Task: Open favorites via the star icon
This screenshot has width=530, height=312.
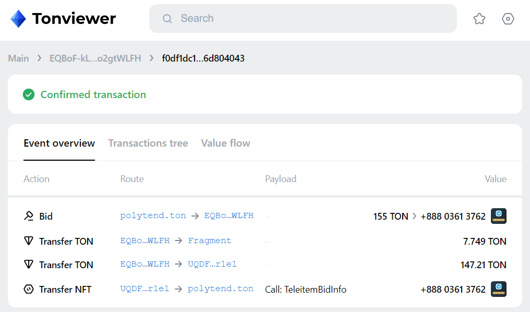Action: click(x=479, y=19)
